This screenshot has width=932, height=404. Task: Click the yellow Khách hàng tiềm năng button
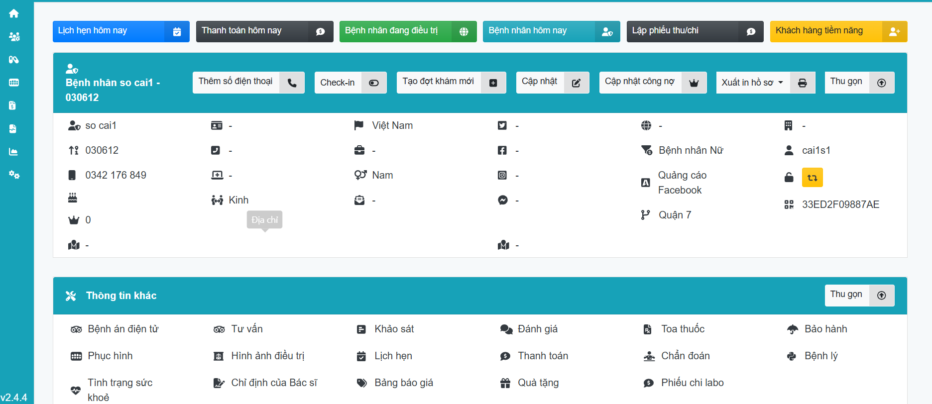(838, 31)
